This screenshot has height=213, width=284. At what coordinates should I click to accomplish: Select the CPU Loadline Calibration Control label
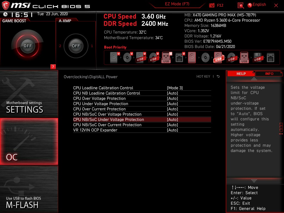coord(103,88)
